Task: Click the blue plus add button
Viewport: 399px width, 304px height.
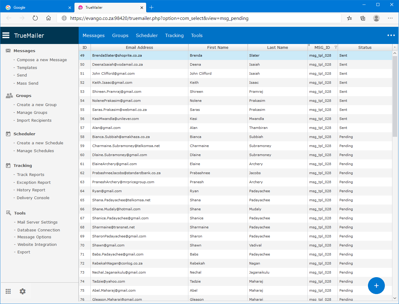Action: pos(376,286)
